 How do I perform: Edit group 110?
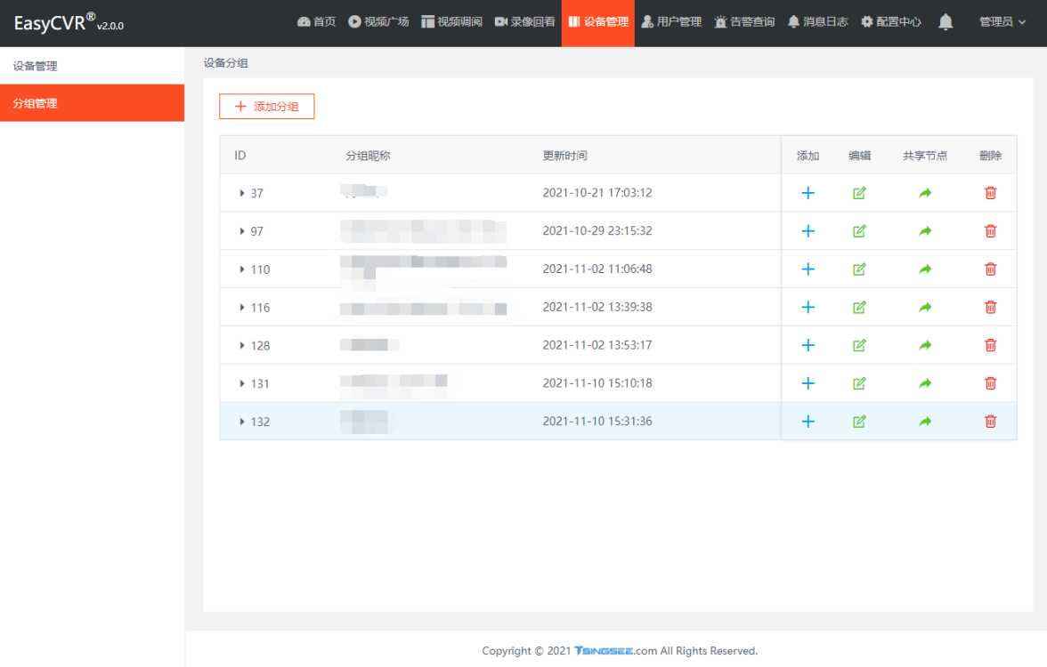[859, 269]
